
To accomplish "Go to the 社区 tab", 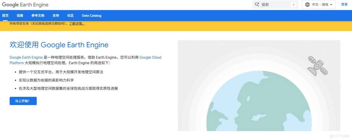I will click(x=70, y=15).
